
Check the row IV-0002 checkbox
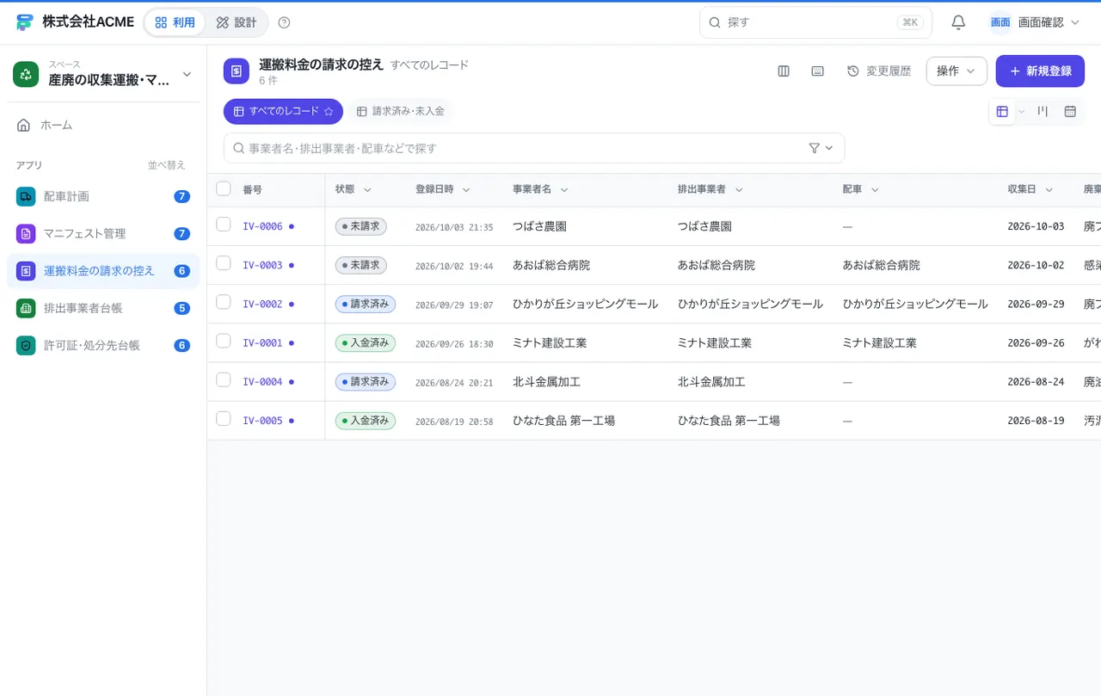click(x=224, y=302)
